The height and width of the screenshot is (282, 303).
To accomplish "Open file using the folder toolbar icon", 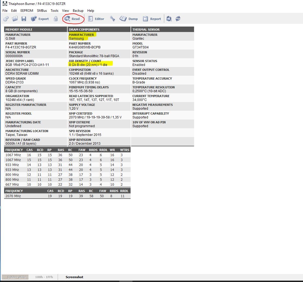I will pos(15,19).
